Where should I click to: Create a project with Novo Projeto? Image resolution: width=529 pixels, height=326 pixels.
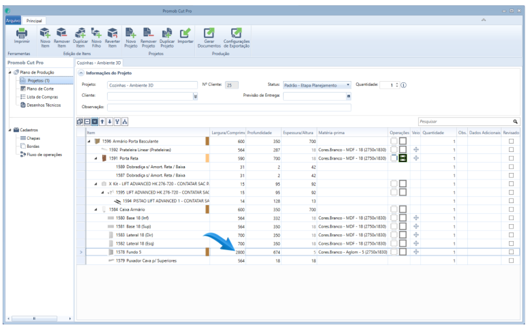coord(130,34)
